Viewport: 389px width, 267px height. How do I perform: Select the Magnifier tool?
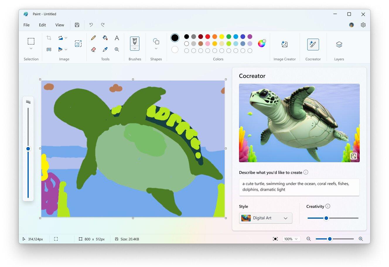pyautogui.click(x=117, y=49)
